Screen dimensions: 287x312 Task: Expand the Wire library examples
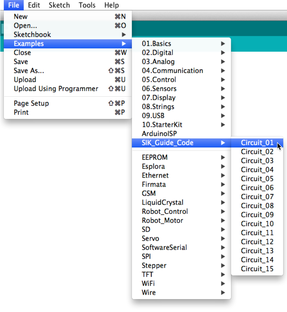181,293
